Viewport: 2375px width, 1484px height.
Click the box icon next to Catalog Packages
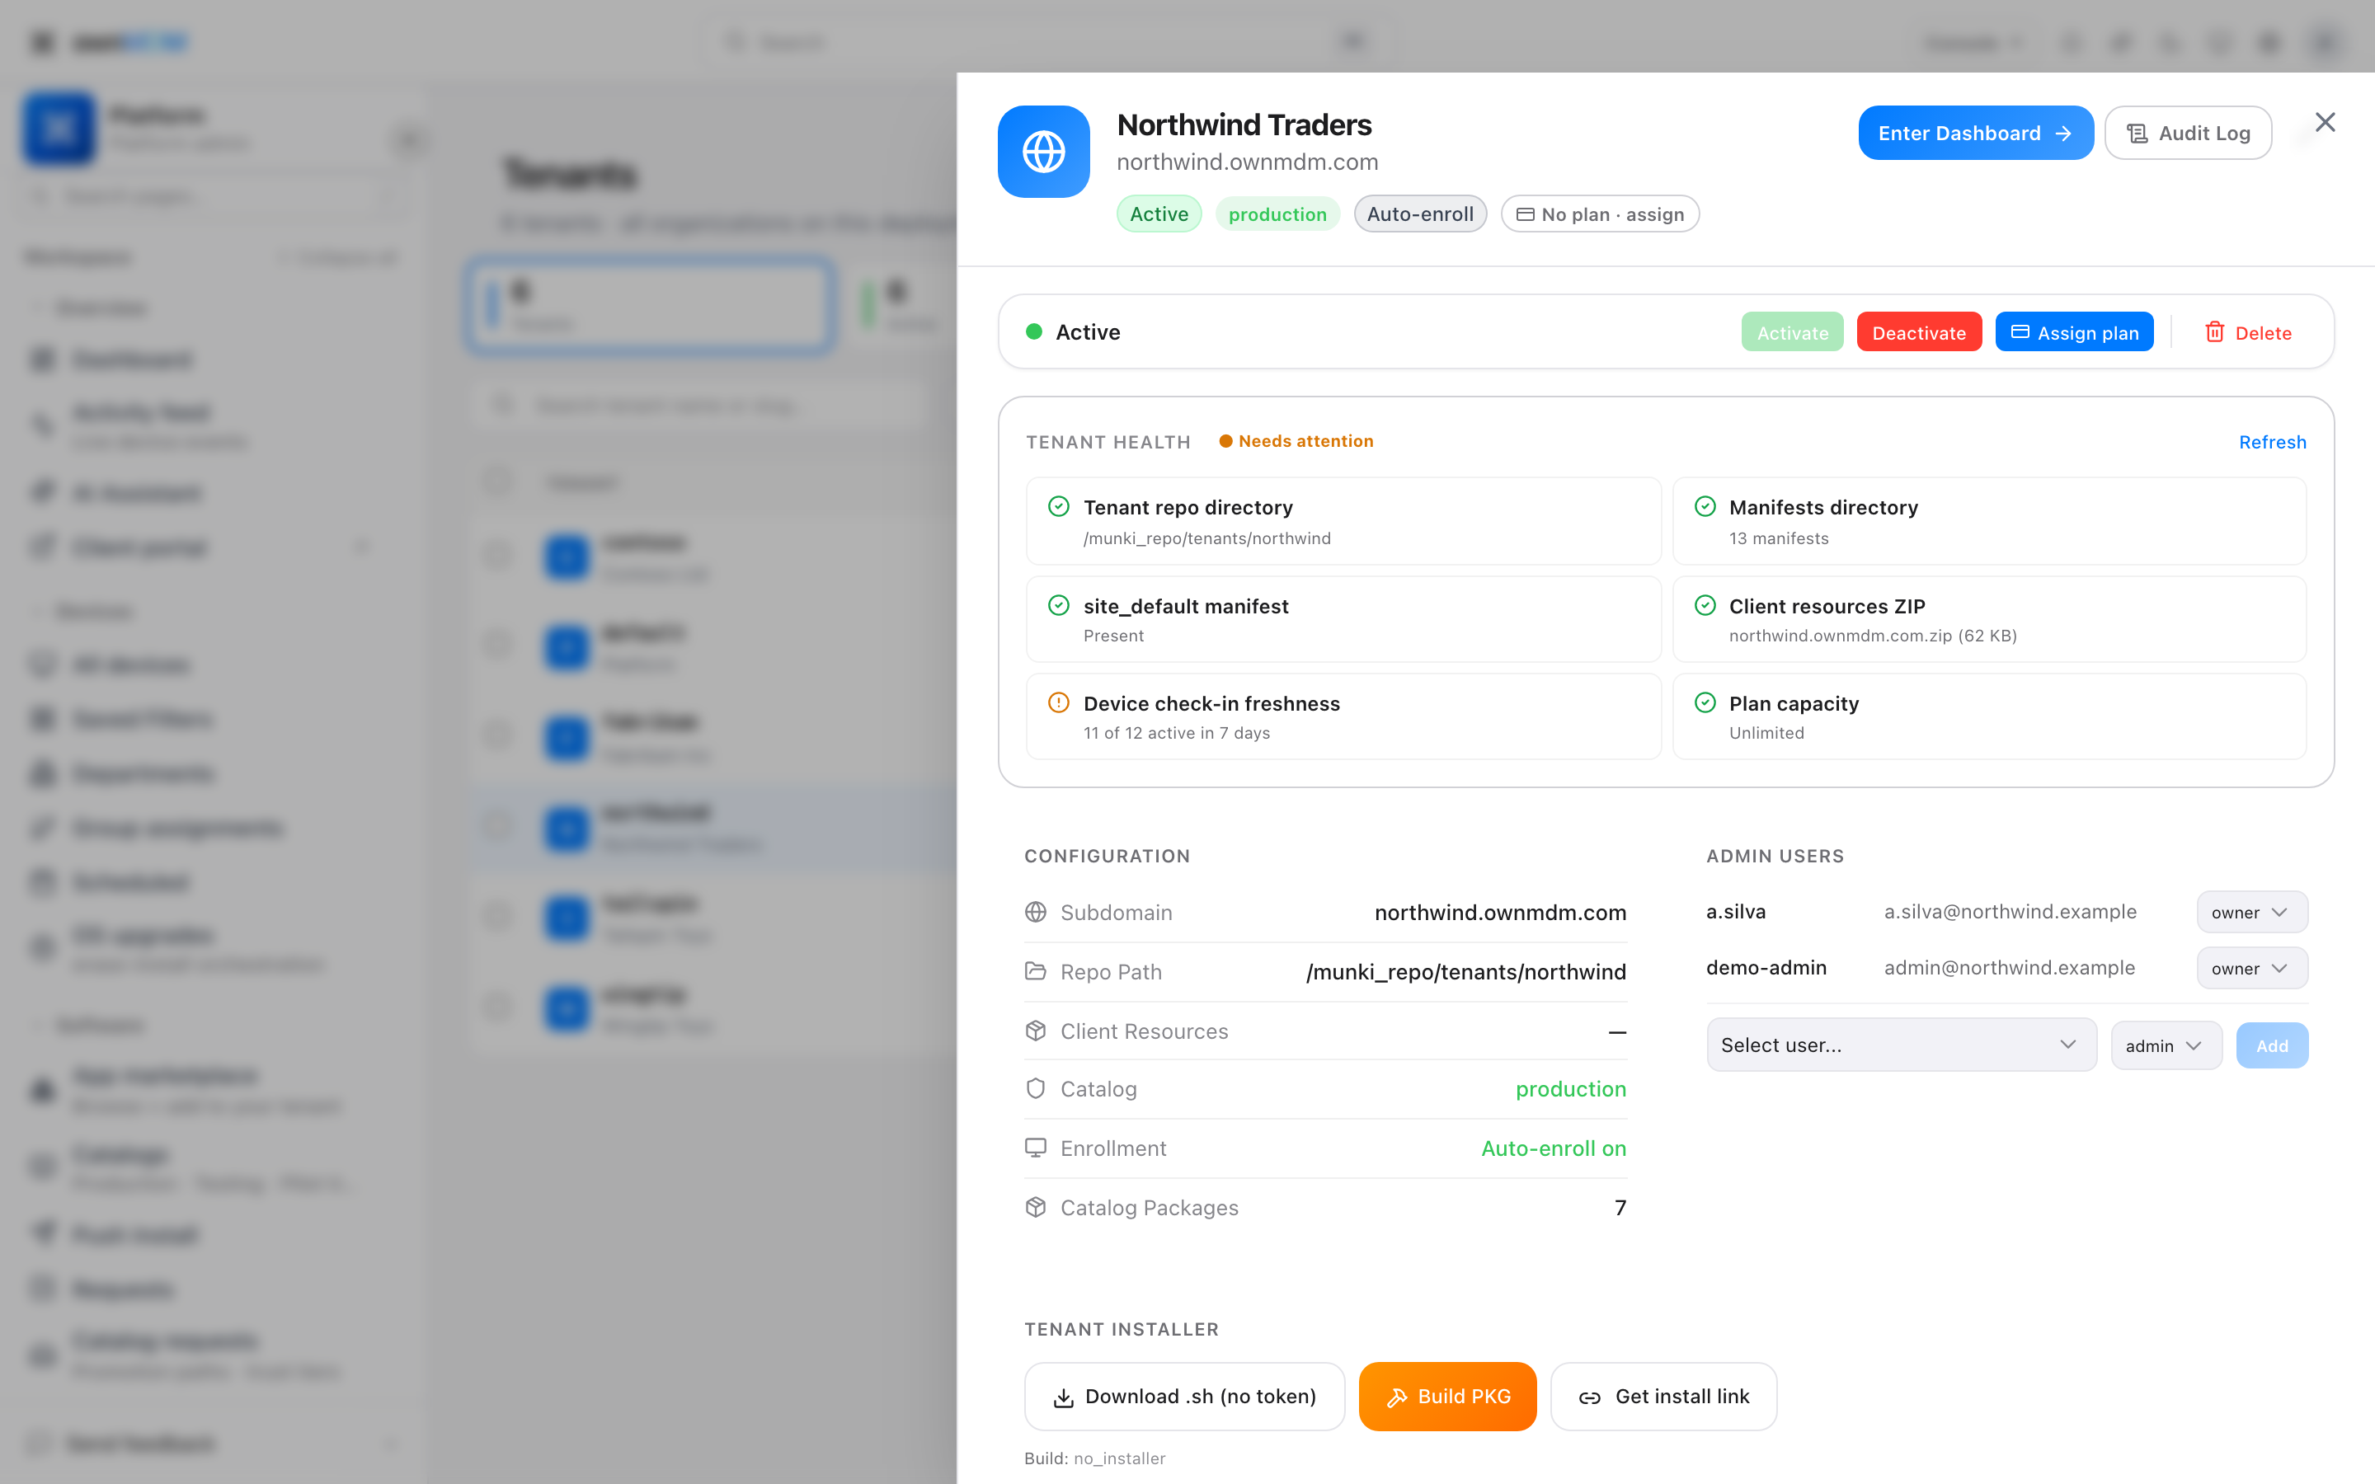tap(1036, 1207)
